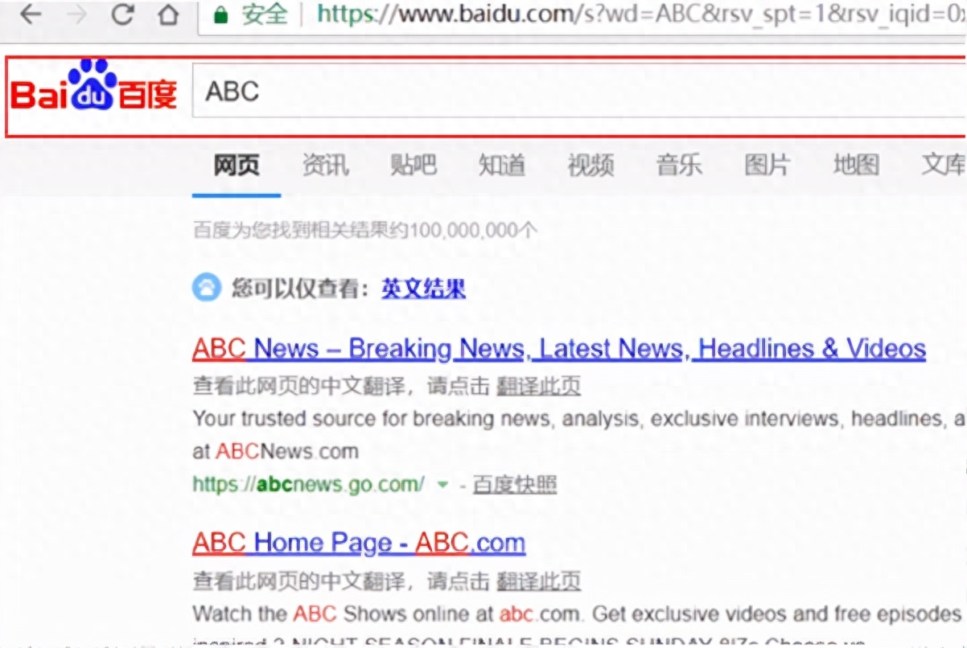Screen dimensions: 967x648
Task: Select the 知道 tab
Action: pos(502,166)
